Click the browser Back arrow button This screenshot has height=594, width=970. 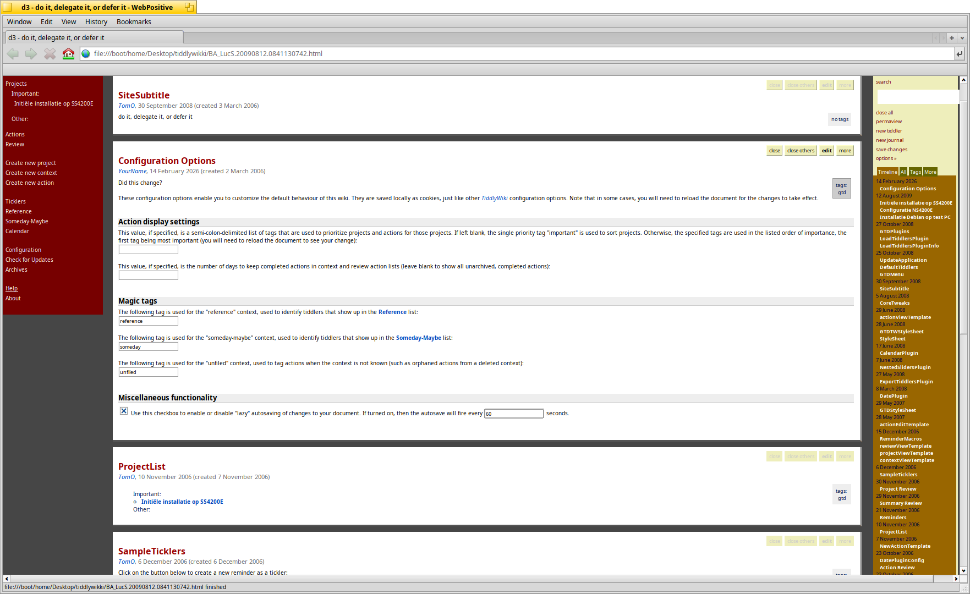click(13, 54)
